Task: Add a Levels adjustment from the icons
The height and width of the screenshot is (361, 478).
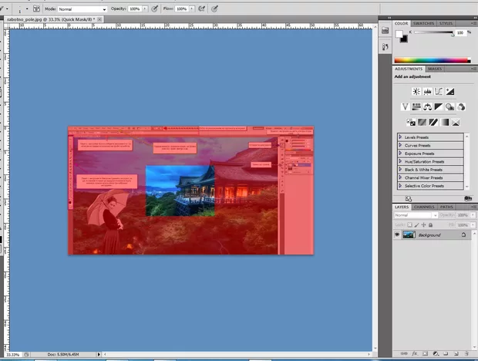Action: [x=427, y=91]
